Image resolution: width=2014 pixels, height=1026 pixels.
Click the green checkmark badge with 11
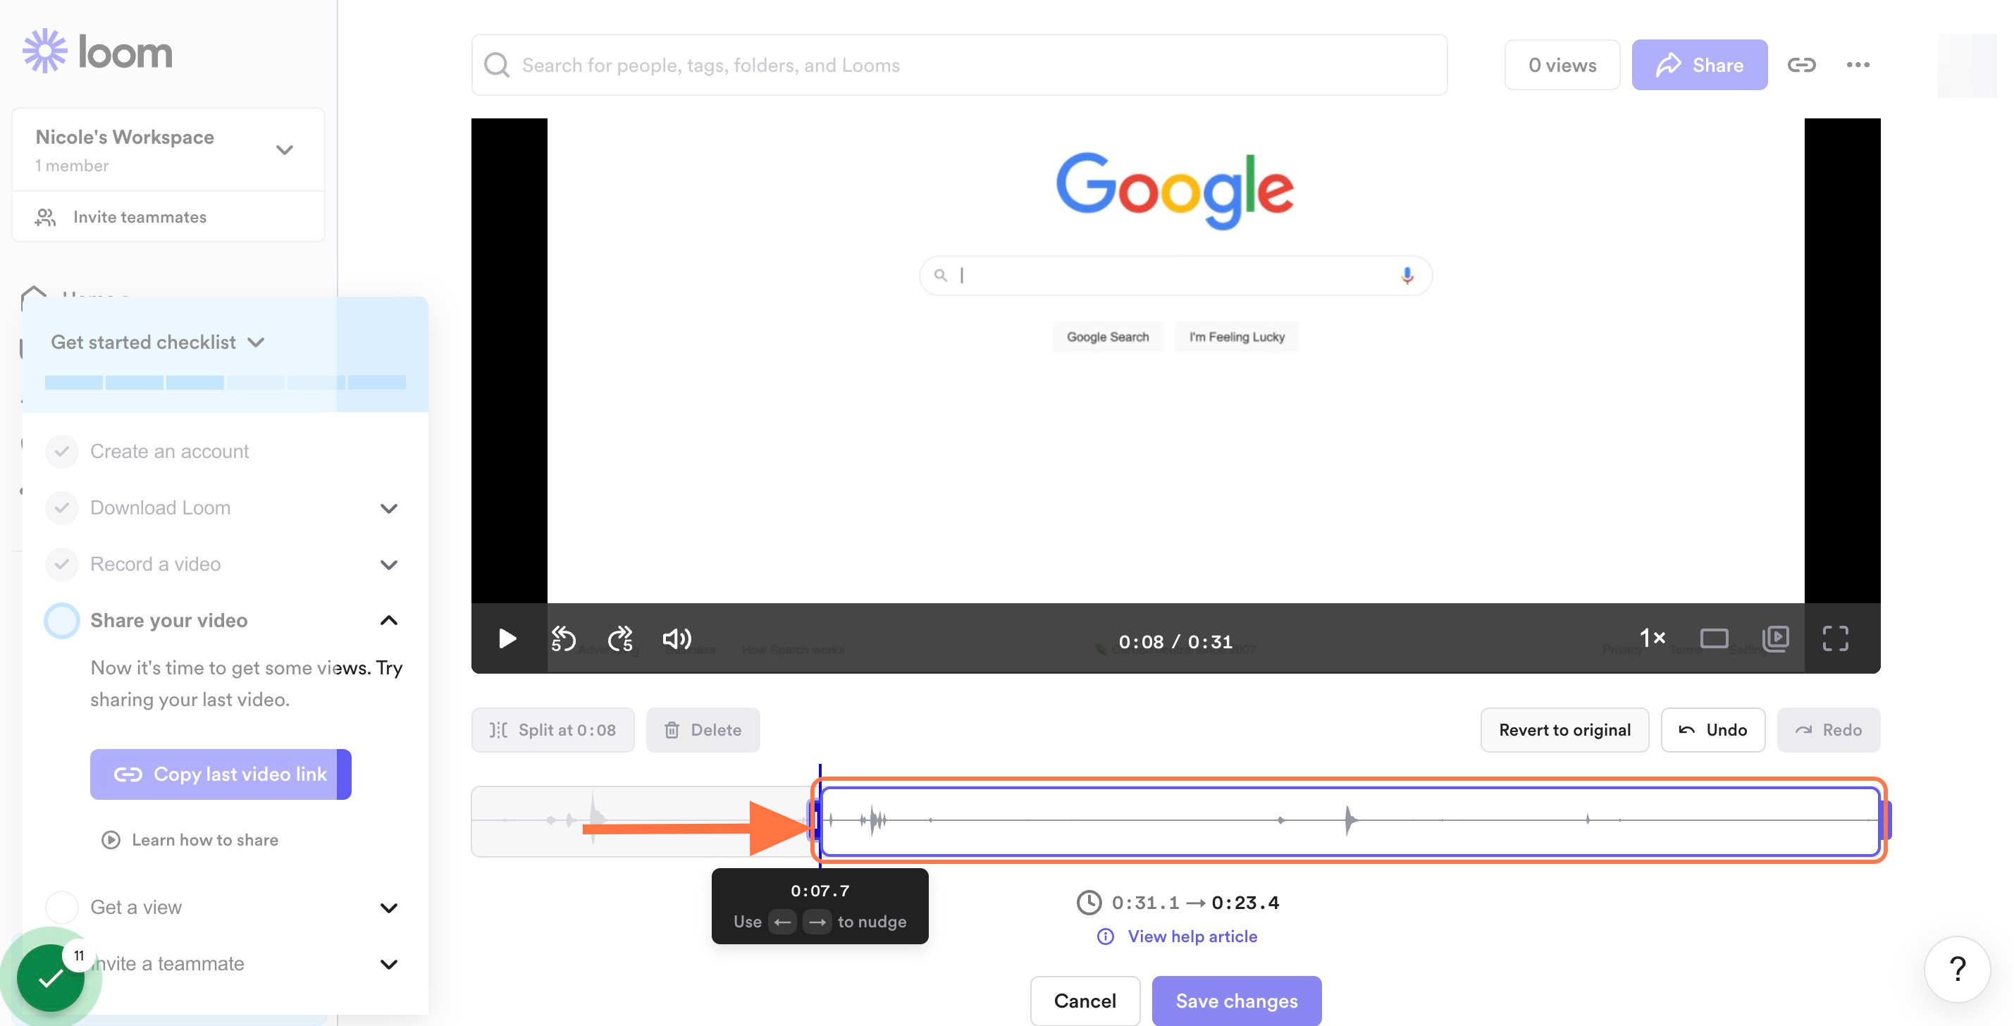pyautogui.click(x=51, y=977)
